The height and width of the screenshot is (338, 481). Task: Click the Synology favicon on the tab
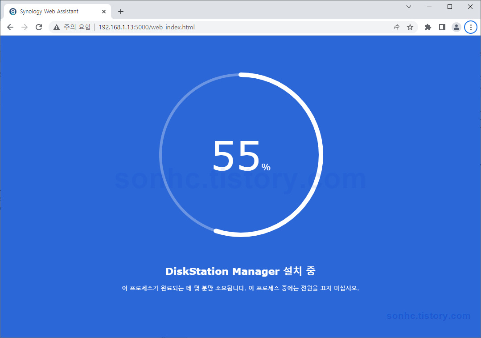(13, 12)
